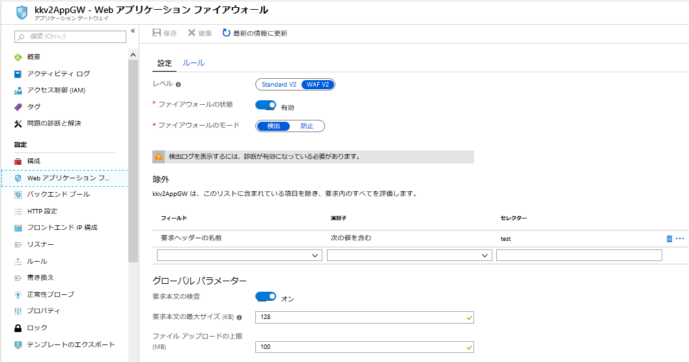Open the プロパティ icon
This screenshot has height=362, width=689.
[x=18, y=311]
